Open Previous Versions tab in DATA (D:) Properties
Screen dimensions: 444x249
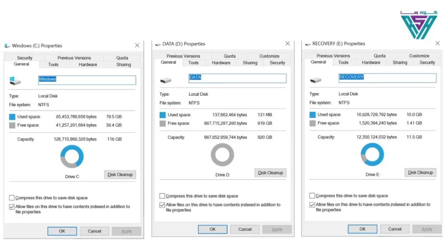point(183,56)
